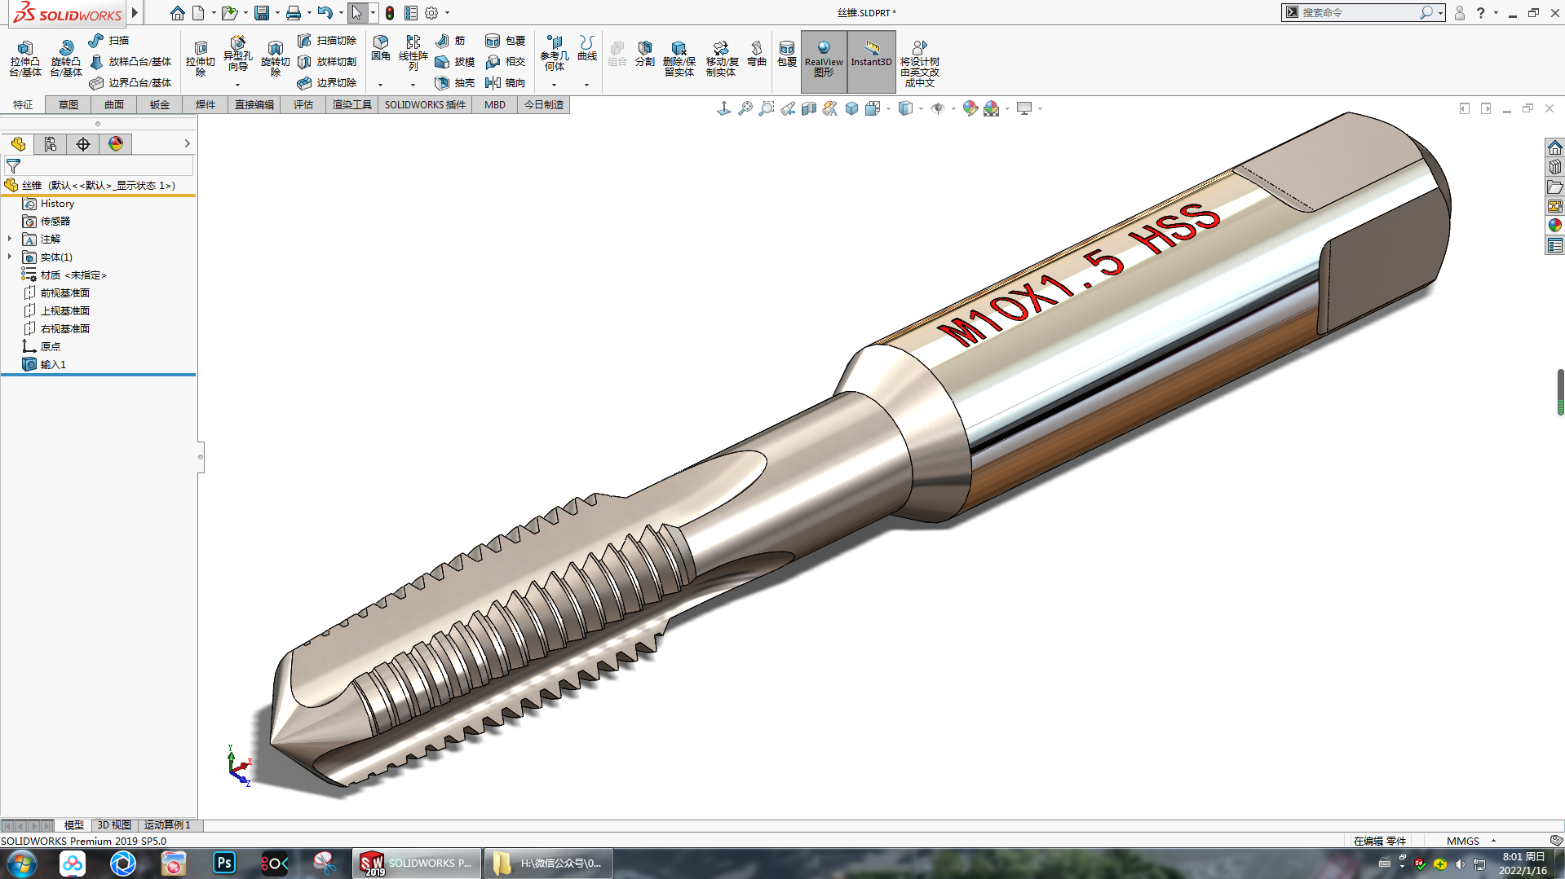Open the 异型孔向导 dropdown arrow

(237, 85)
